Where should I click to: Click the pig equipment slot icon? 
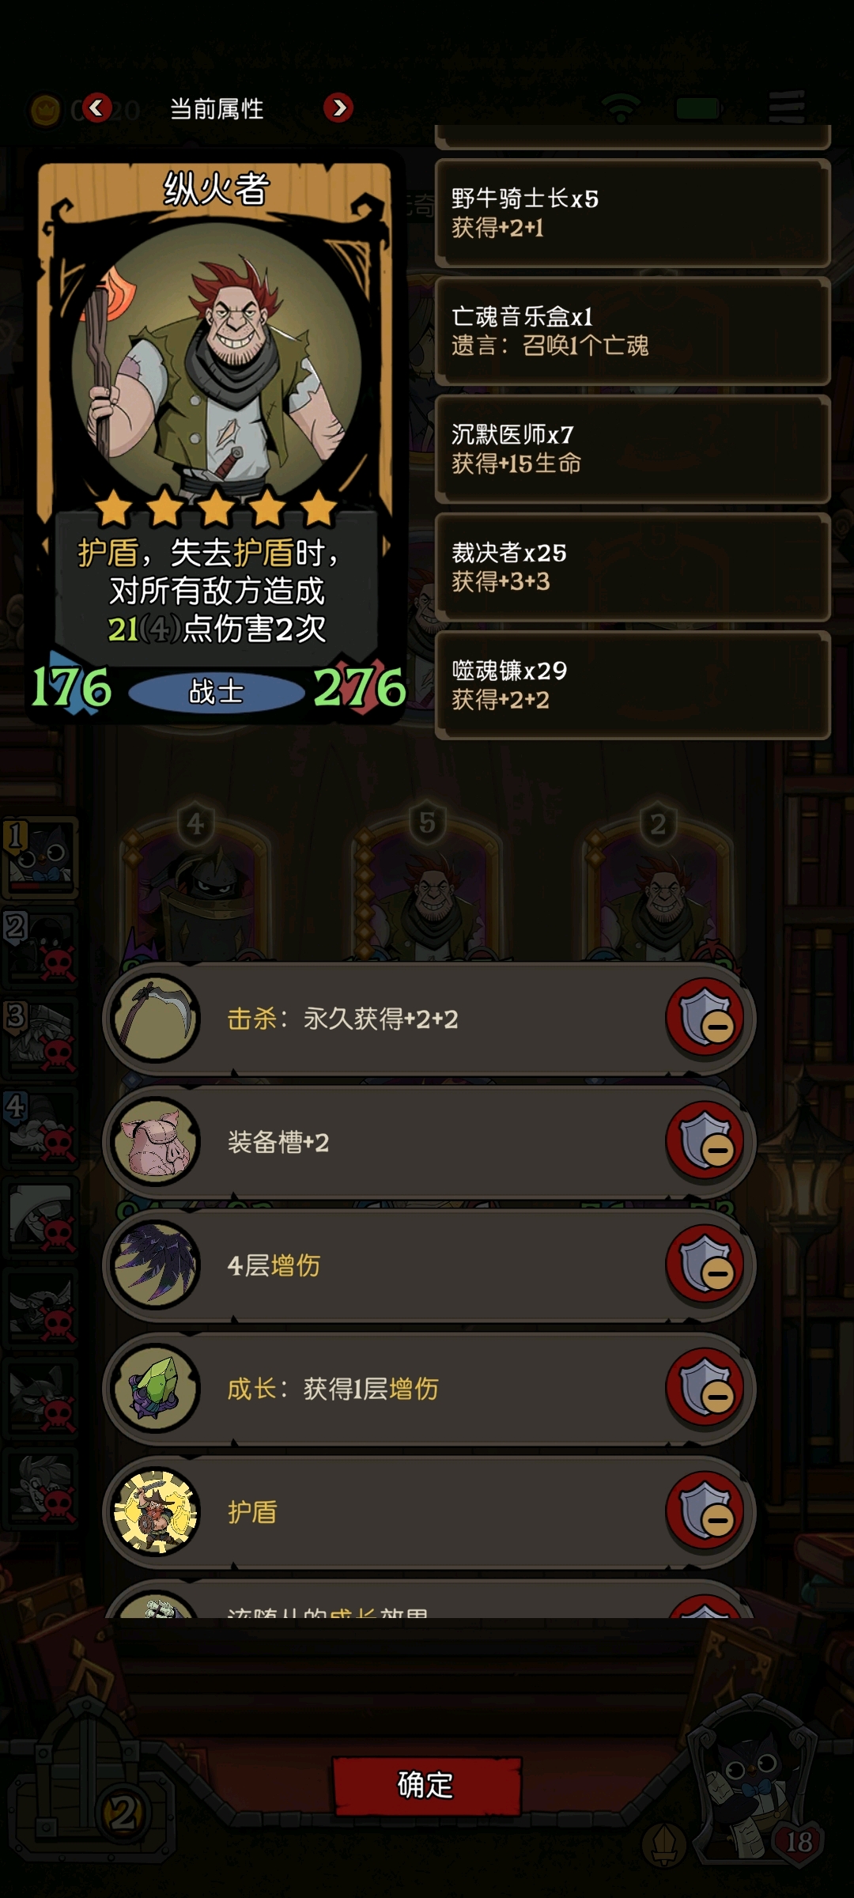pos(156,1141)
